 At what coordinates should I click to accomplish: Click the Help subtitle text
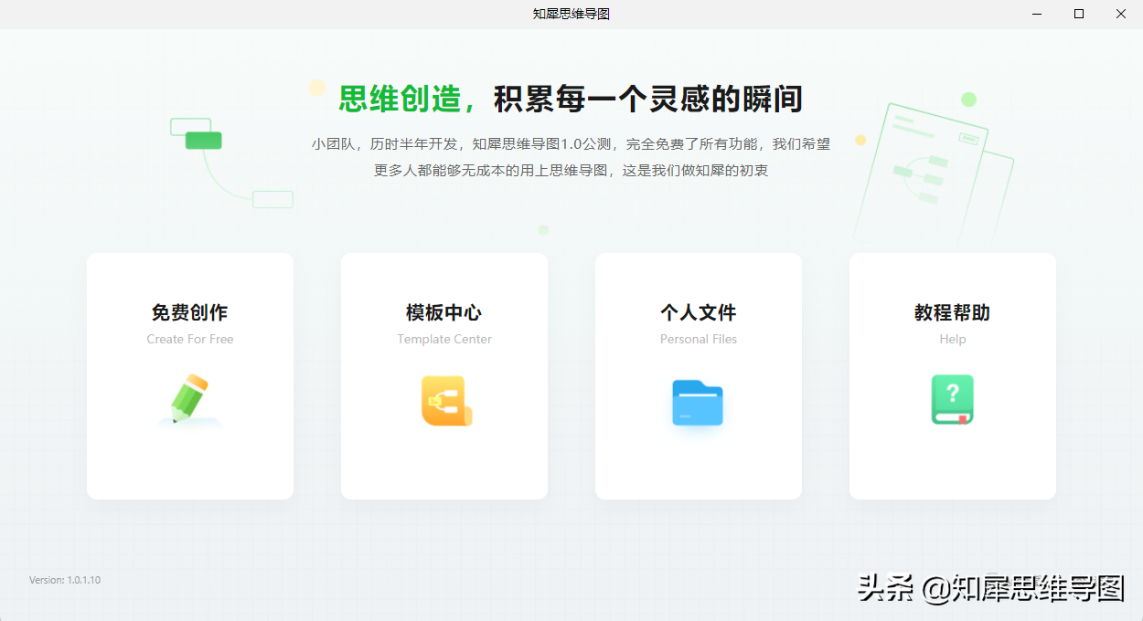pyautogui.click(x=953, y=339)
